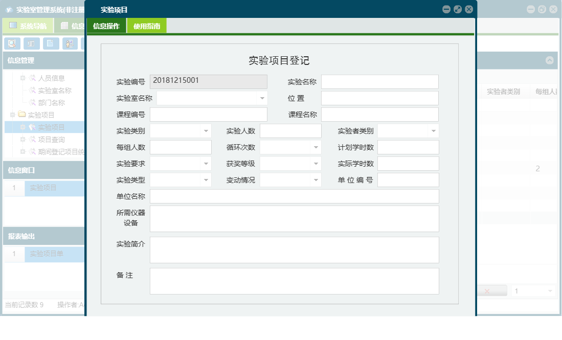Expand the 人员信息 tree node
Viewport: 562px width, 340px height.
[23, 78]
